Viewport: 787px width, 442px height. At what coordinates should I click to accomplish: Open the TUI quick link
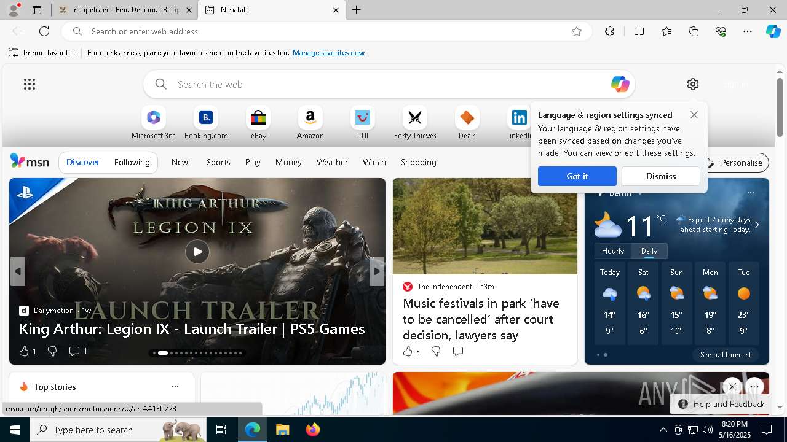click(363, 123)
